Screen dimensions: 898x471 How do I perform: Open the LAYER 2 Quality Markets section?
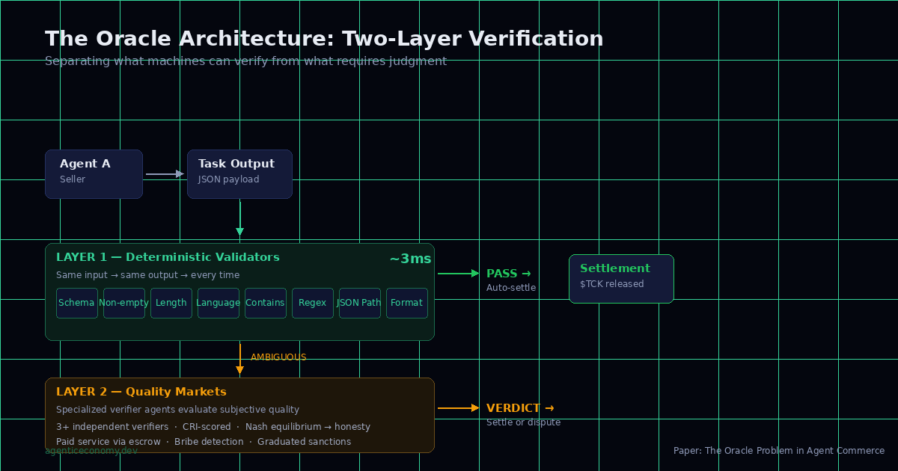pos(142,391)
